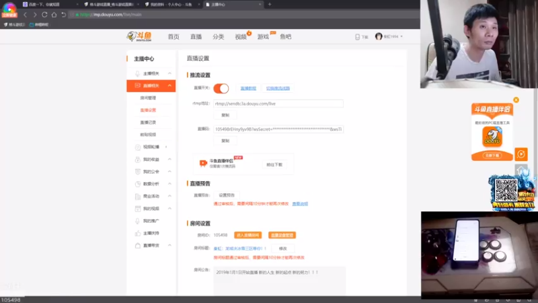Click the Douyu fish icon in the floating ad
Image resolution: width=538 pixels, height=303 pixels.
(x=492, y=137)
